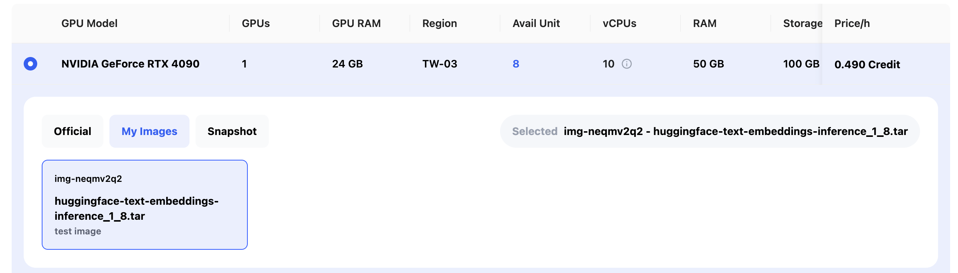Click the GPU RAM column header
The height and width of the screenshot is (273, 958).
356,23
